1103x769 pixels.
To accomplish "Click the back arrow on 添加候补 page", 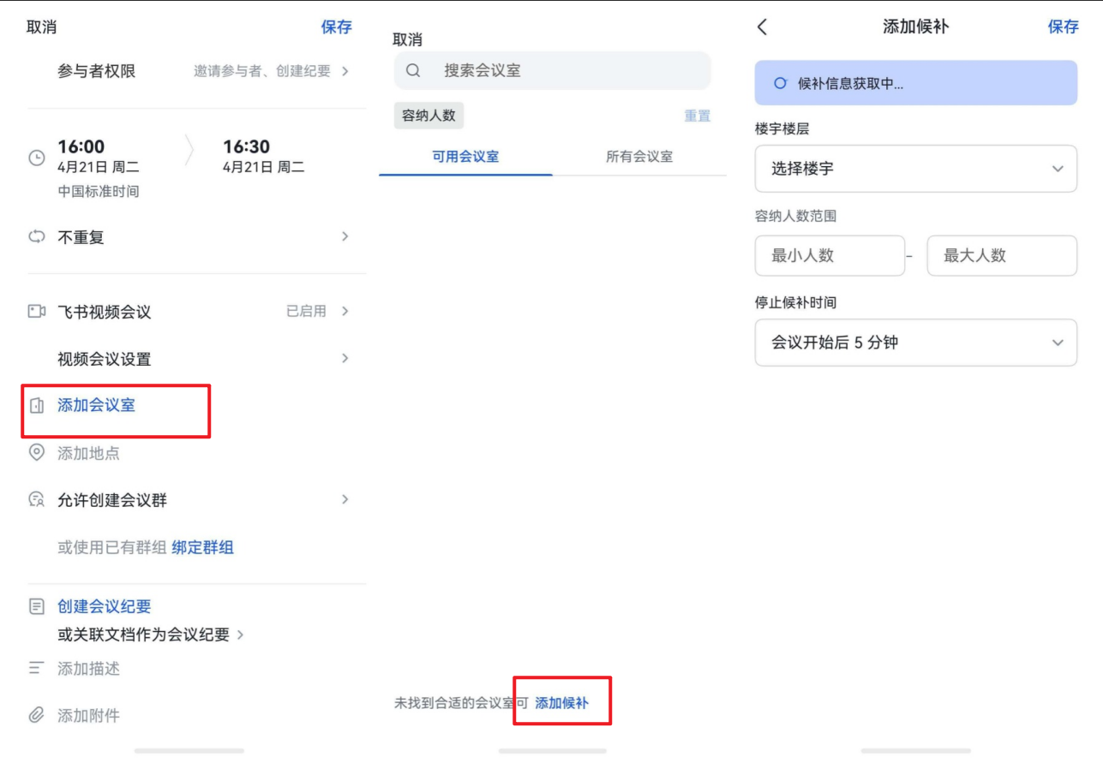I will [x=762, y=27].
